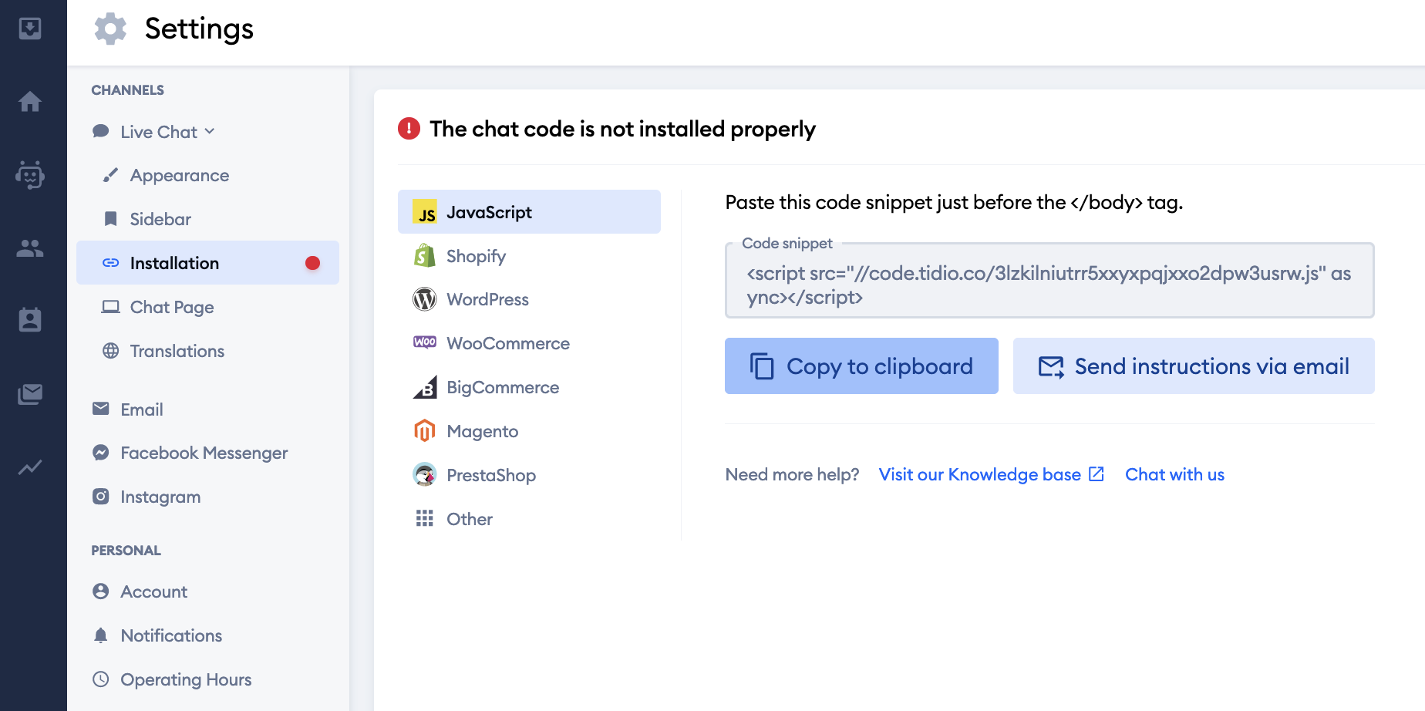Click the PrestaShop mascot icon
This screenshot has height=711, width=1425.
coord(424,475)
